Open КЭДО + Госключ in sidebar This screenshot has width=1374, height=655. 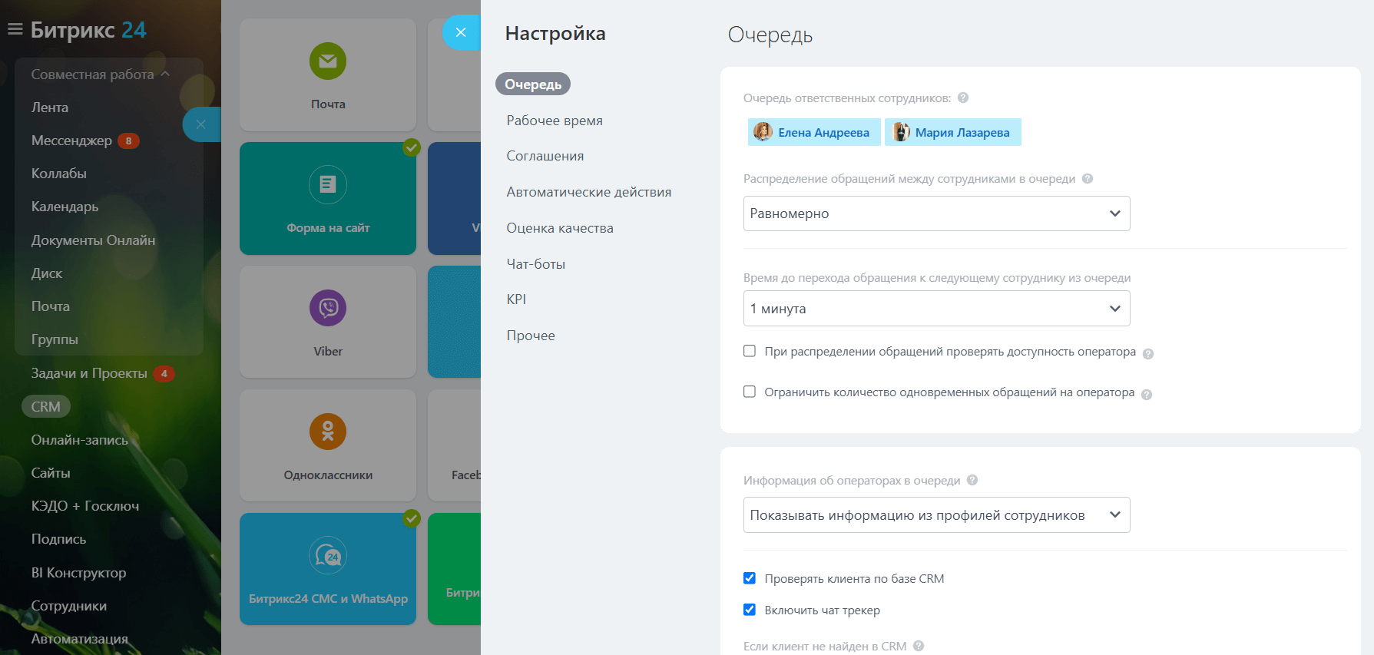point(85,506)
